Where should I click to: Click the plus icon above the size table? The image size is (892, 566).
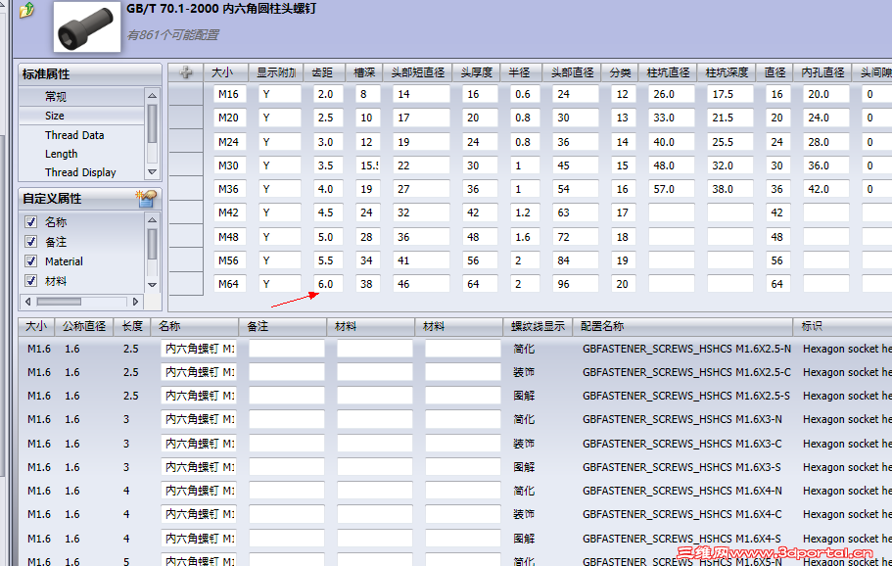point(185,71)
